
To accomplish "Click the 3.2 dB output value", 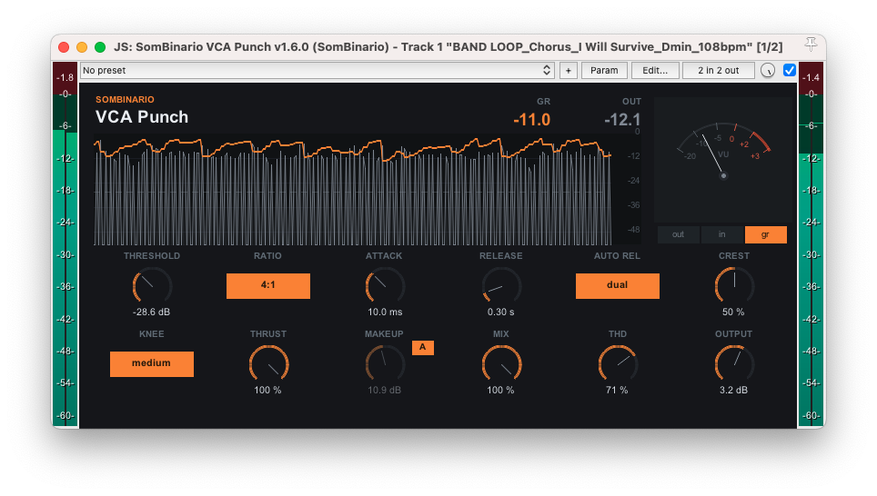I will pyautogui.click(x=733, y=391).
